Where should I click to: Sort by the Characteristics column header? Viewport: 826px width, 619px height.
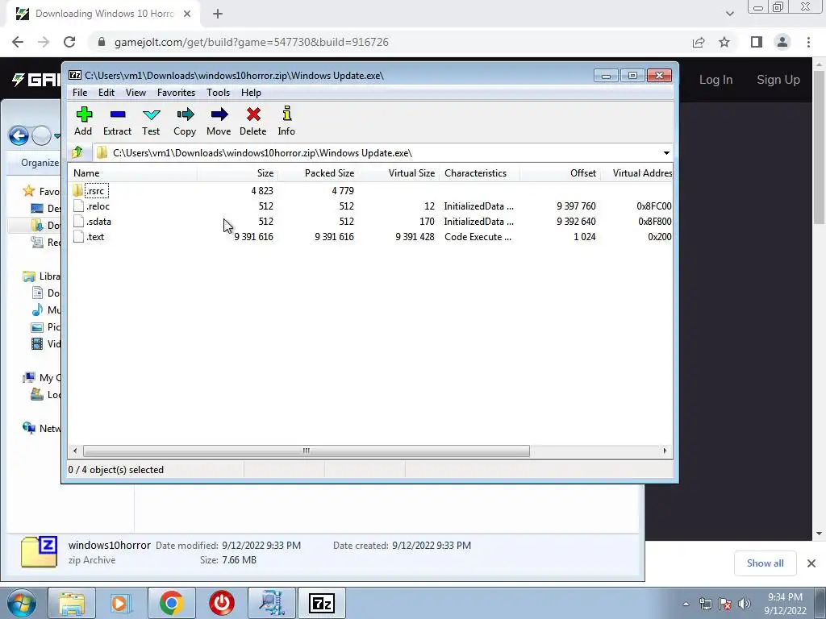[479, 173]
